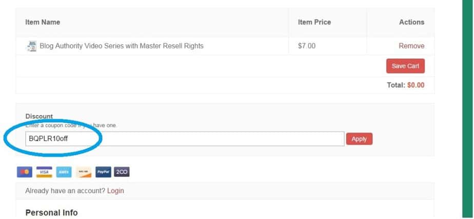Viewport: 474px width, 219px height.
Task: Click the $0.00 total amount
Action: coord(416,85)
